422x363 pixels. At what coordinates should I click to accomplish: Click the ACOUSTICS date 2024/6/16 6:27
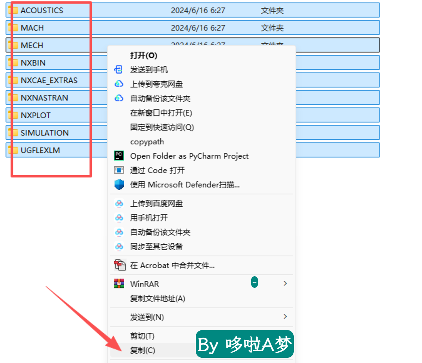point(198,10)
